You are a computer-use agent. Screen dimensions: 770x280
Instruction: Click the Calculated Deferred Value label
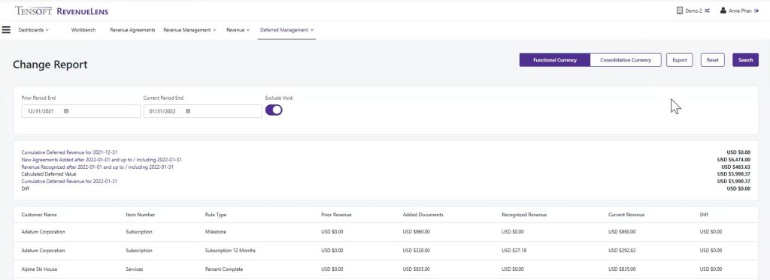[49, 174]
